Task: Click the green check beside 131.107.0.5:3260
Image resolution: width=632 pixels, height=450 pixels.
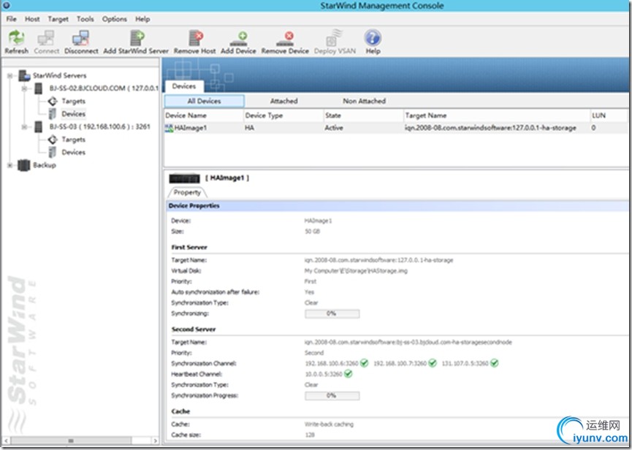Action: pos(495,363)
